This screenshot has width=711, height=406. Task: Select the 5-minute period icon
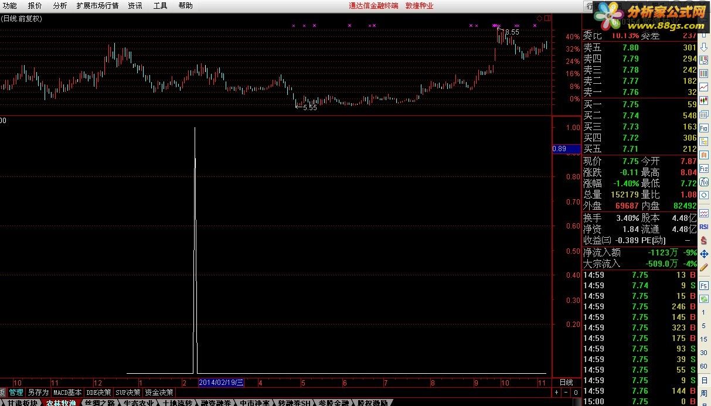(x=703, y=326)
